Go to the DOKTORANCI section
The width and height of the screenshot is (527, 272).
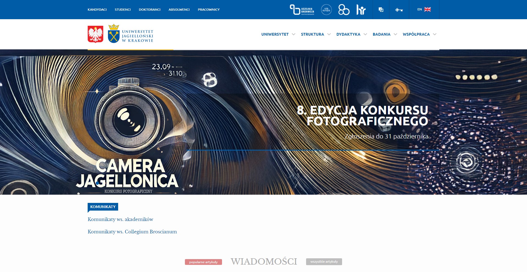(149, 10)
